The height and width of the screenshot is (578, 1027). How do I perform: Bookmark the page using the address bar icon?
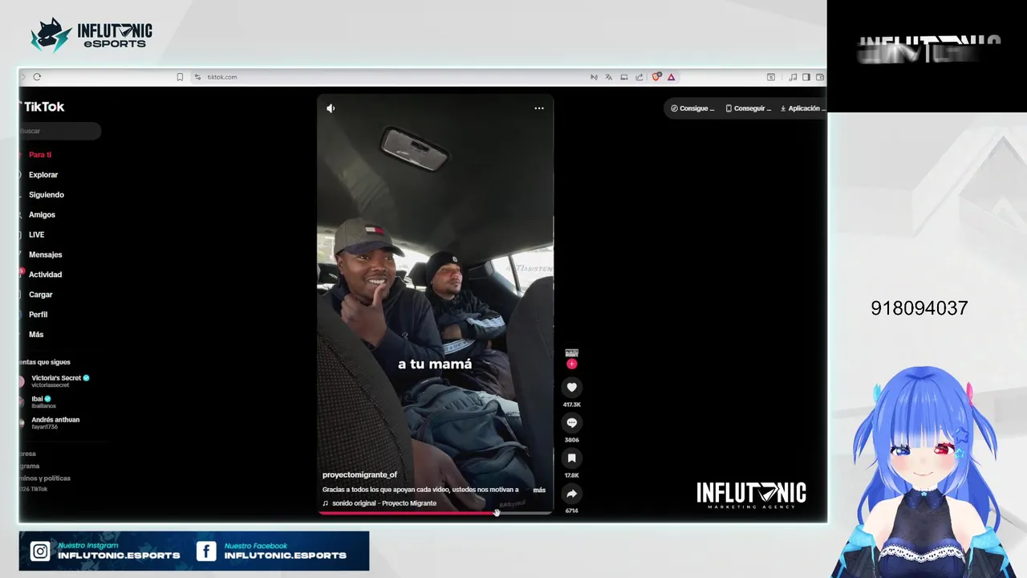click(x=180, y=77)
